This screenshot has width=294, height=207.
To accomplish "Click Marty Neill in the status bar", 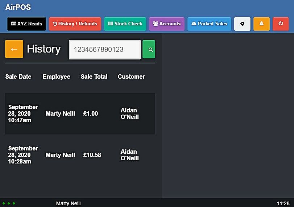I will tap(68, 203).
